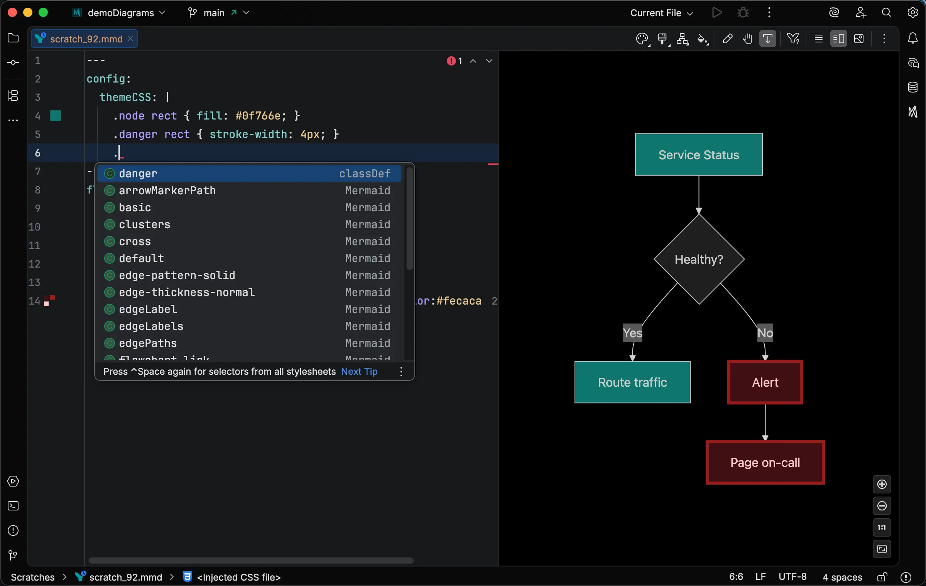Toggle preview-only image view mode
The height and width of the screenshot is (586, 926).
pos(860,39)
